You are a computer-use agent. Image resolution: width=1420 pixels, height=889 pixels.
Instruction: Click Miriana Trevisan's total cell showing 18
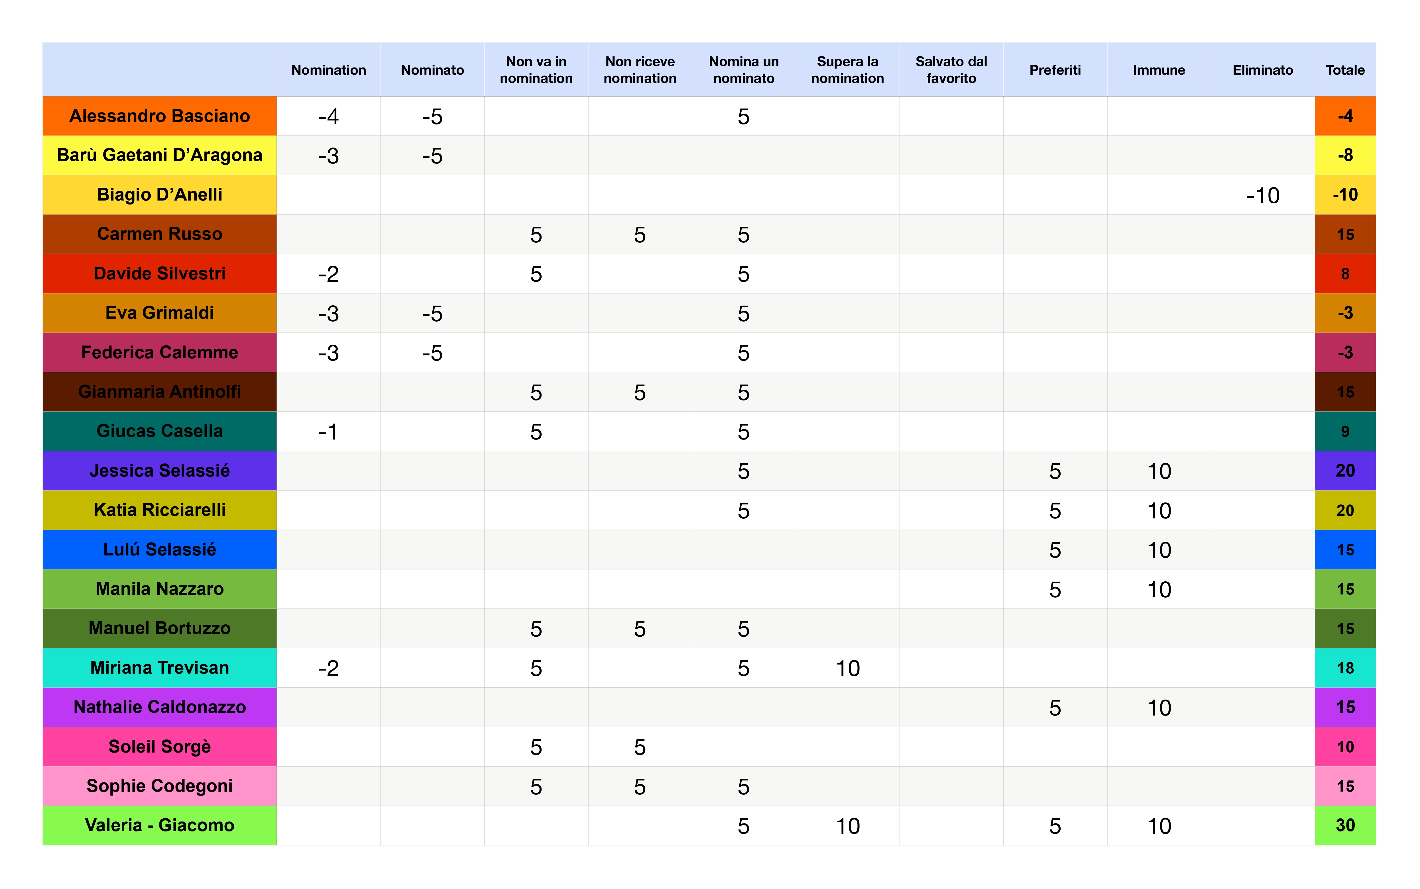[1345, 668]
